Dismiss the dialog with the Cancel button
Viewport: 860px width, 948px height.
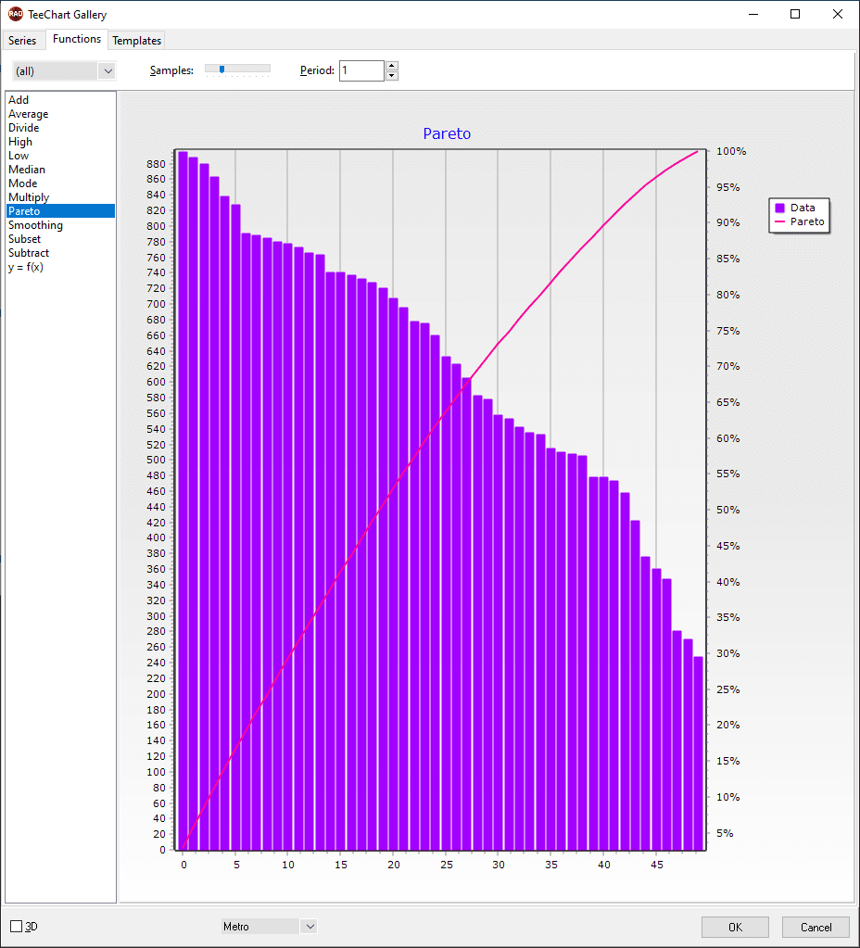pos(816,927)
